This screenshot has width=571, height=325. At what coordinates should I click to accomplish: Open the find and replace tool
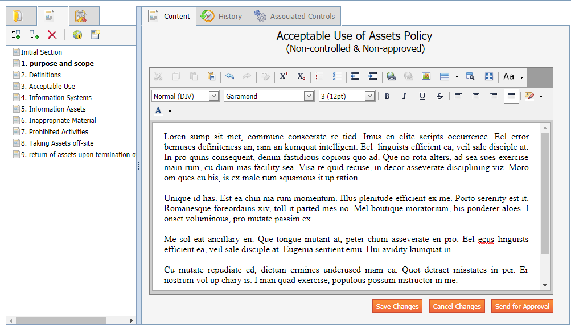(470, 76)
